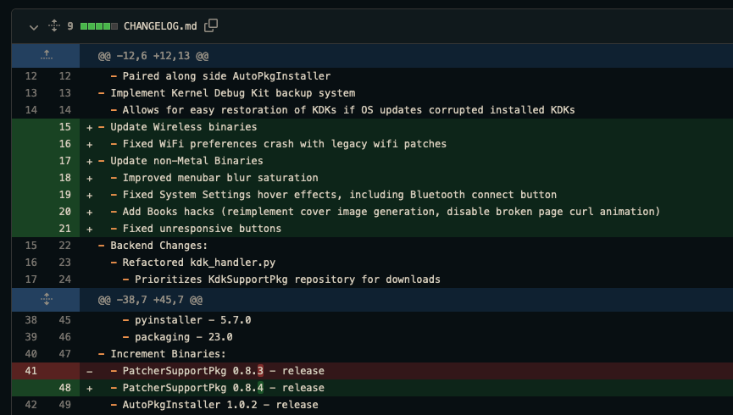The width and height of the screenshot is (733, 415).
Task: Expand hidden lines before the second hunk
Action: coord(46,300)
